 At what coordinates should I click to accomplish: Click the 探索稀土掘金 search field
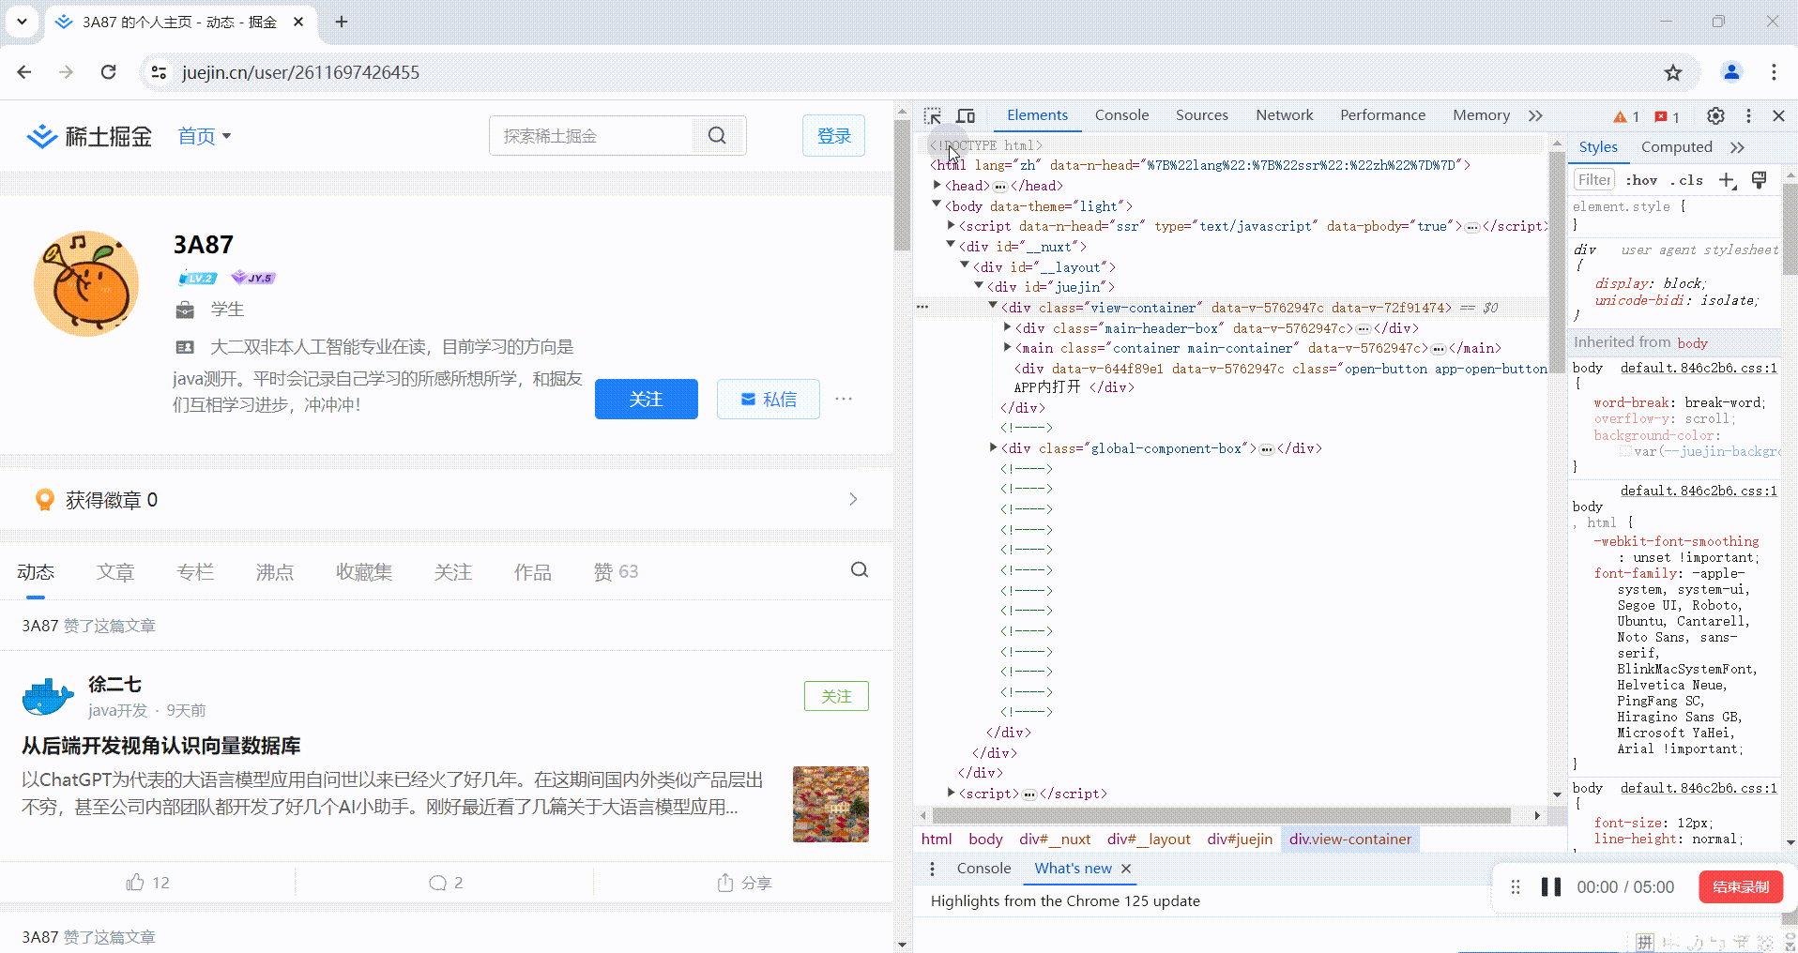(592, 136)
